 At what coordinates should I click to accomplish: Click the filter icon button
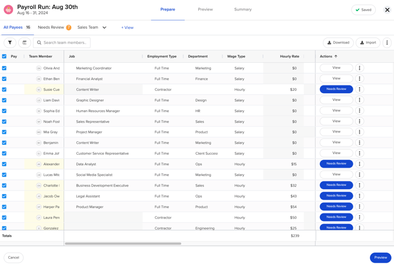pyautogui.click(x=10, y=43)
